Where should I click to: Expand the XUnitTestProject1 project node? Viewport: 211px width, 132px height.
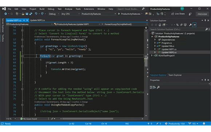point(152,55)
